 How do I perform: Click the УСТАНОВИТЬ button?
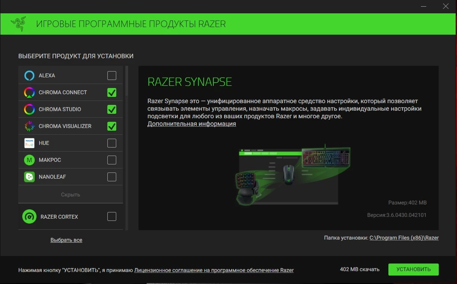point(413,269)
